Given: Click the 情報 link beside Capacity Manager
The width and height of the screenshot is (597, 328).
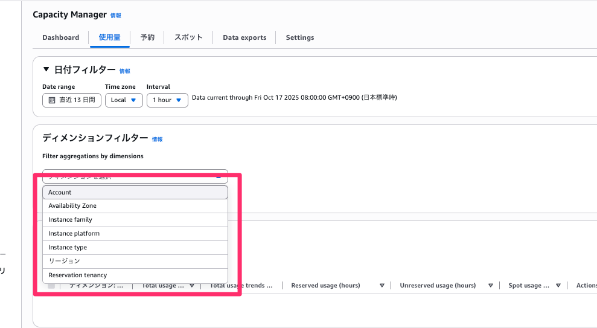Looking at the screenshot, I should coord(116,16).
